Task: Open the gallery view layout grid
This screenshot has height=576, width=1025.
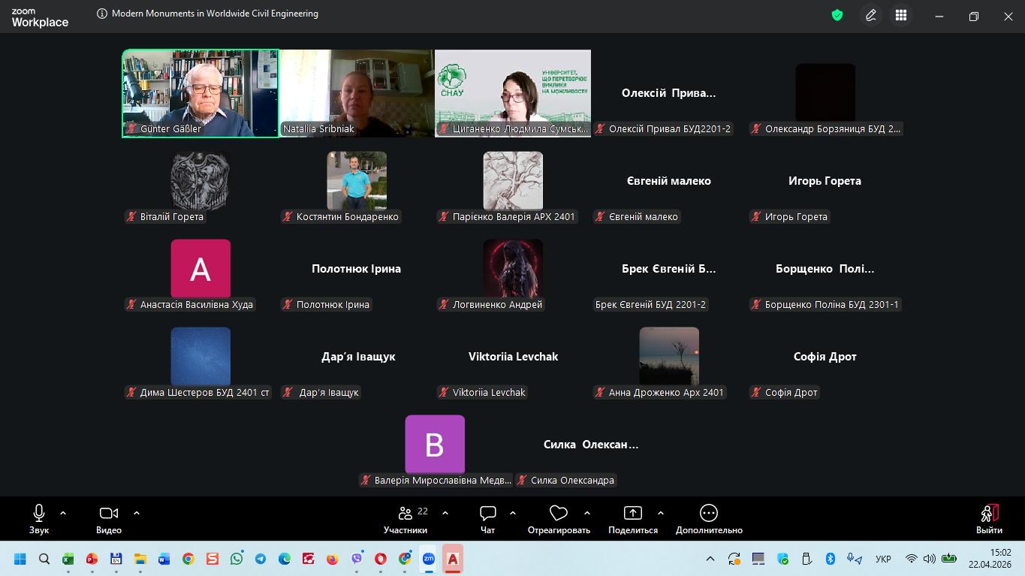Action: point(901,15)
